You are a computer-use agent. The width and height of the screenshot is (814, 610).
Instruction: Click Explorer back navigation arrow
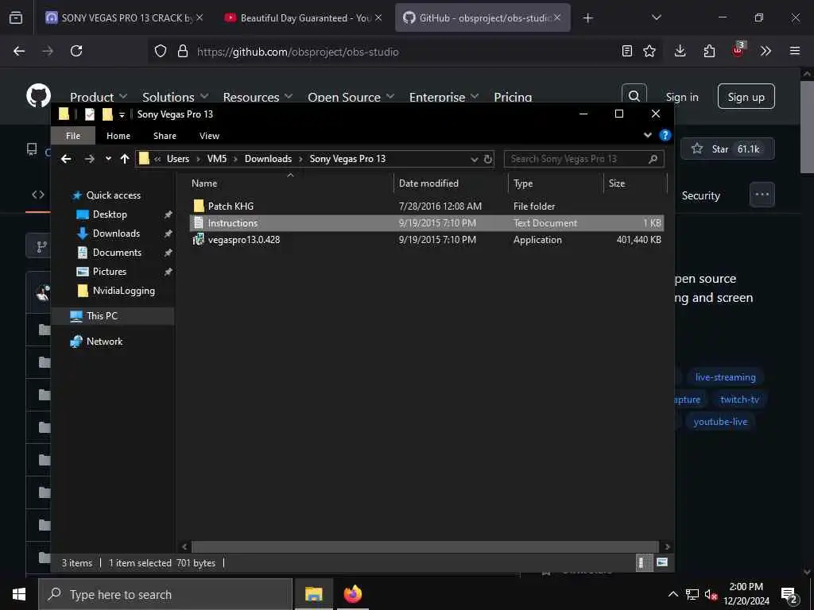pos(66,159)
